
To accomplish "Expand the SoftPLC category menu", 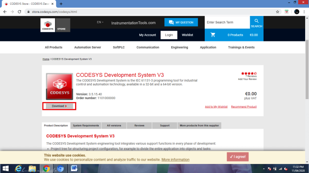I will pos(119,47).
